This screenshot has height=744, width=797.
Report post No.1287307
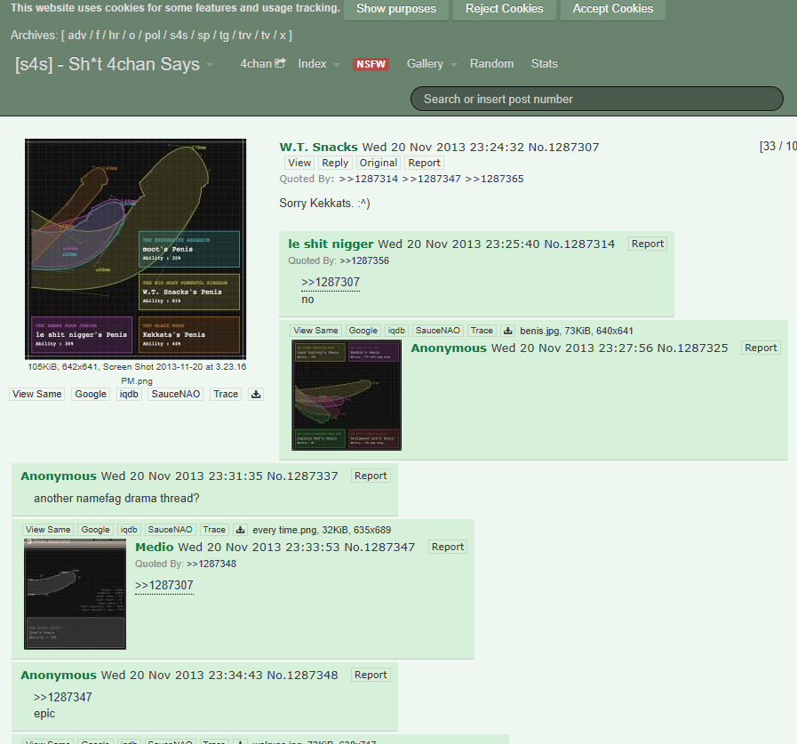tap(424, 163)
